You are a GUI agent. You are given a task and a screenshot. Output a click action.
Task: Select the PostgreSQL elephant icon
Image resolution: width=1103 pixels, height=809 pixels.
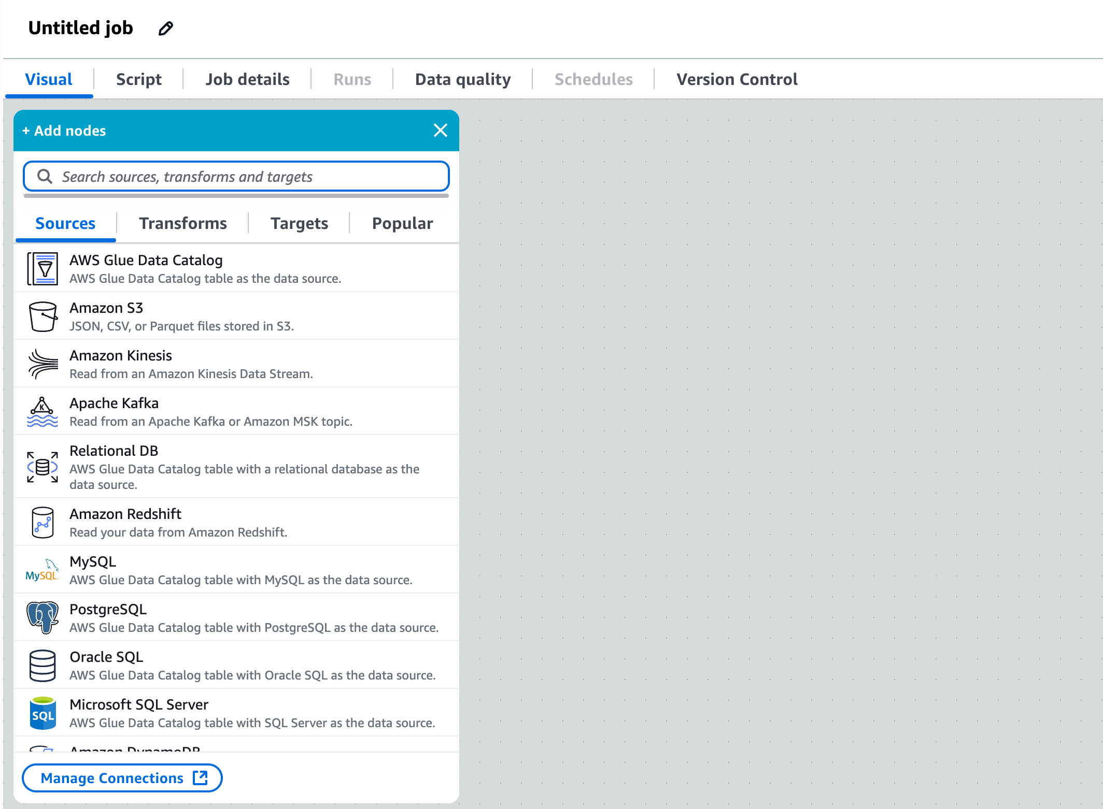43,617
